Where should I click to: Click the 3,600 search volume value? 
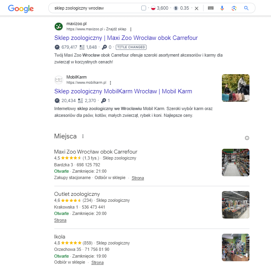[x=162, y=8]
